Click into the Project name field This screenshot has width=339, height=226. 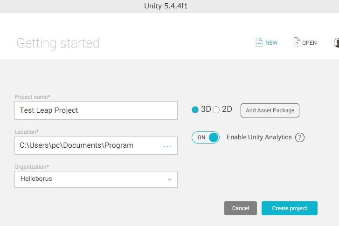(x=96, y=110)
